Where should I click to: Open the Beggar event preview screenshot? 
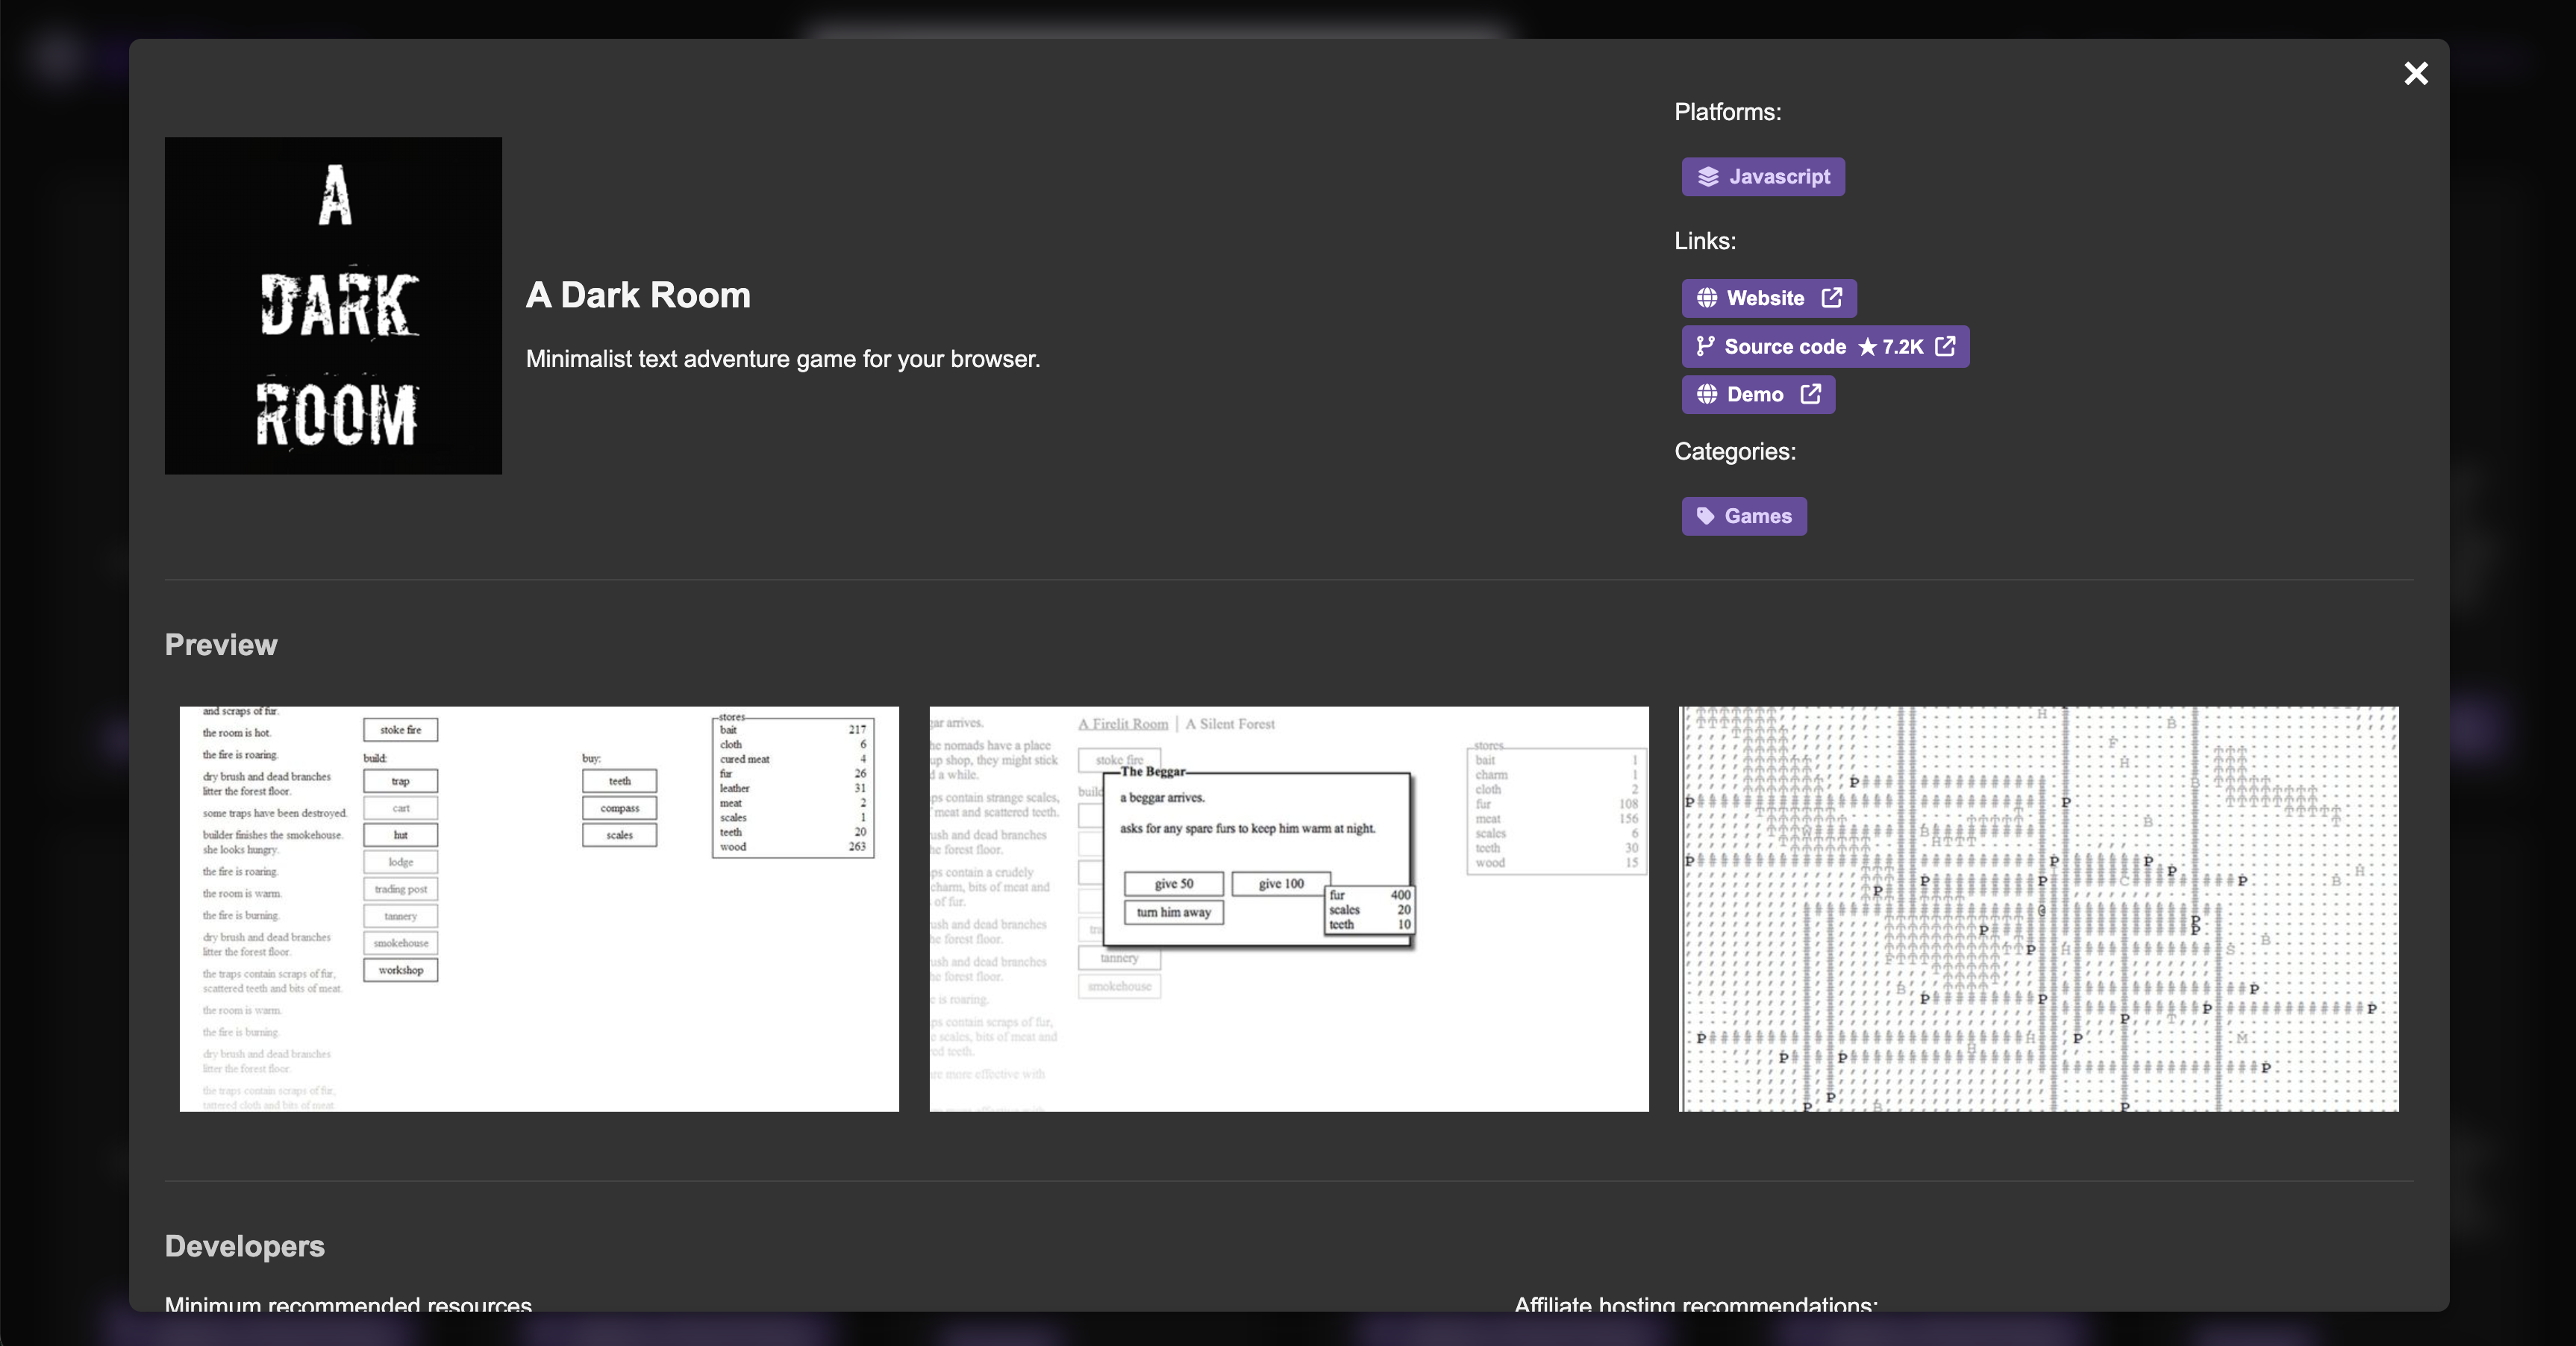pyautogui.click(x=1289, y=909)
